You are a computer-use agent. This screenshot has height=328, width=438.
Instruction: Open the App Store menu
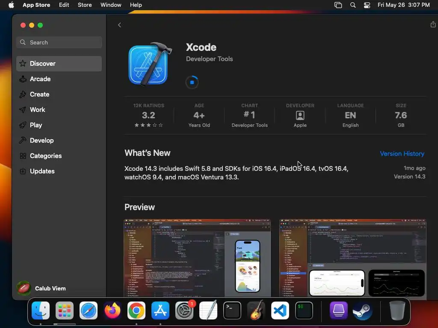(x=36, y=5)
